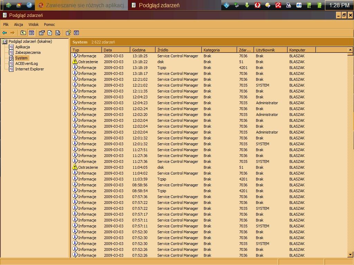Click the Back arrow in the toolbar

pyautogui.click(x=4, y=33)
